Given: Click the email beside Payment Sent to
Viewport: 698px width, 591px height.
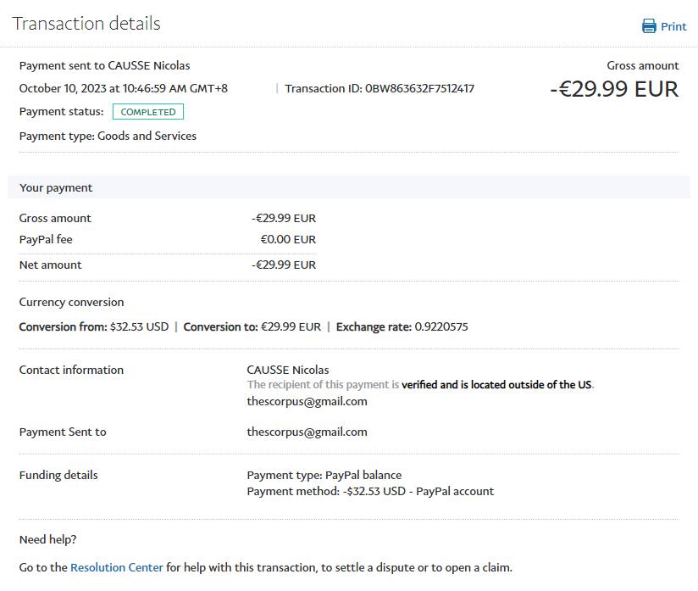Looking at the screenshot, I should pos(307,432).
